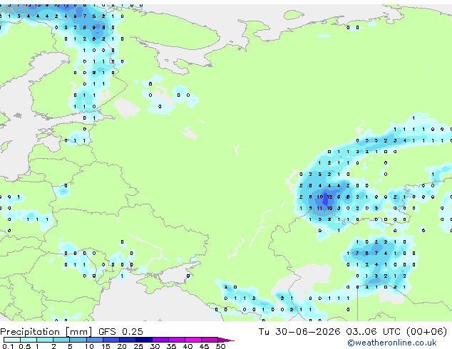
Task: Click the 0.1 legend scale label
Action: (8, 346)
